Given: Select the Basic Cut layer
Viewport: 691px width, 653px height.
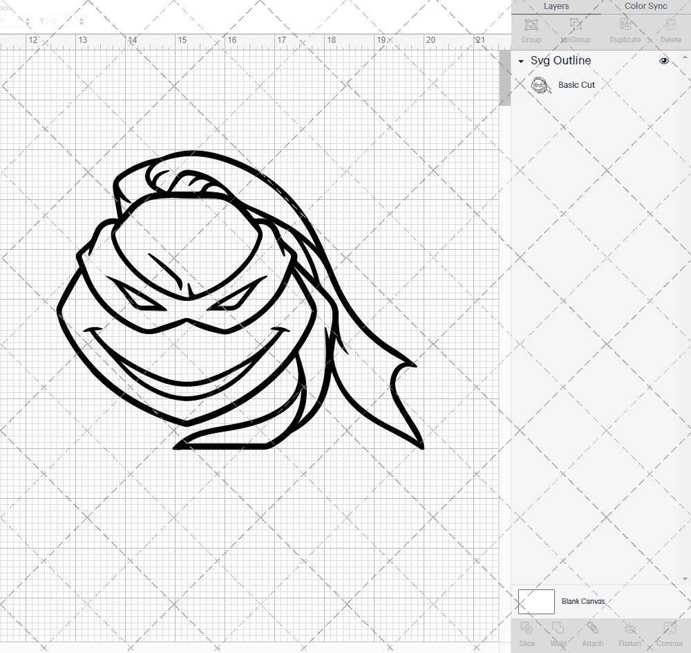Looking at the screenshot, I should pos(578,85).
